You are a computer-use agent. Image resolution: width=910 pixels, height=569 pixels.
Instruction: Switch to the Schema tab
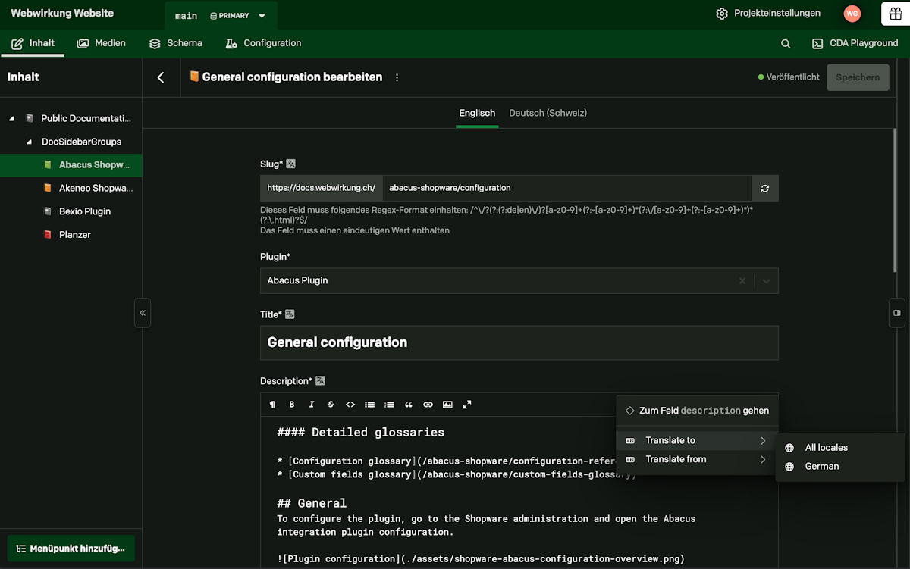click(x=176, y=44)
